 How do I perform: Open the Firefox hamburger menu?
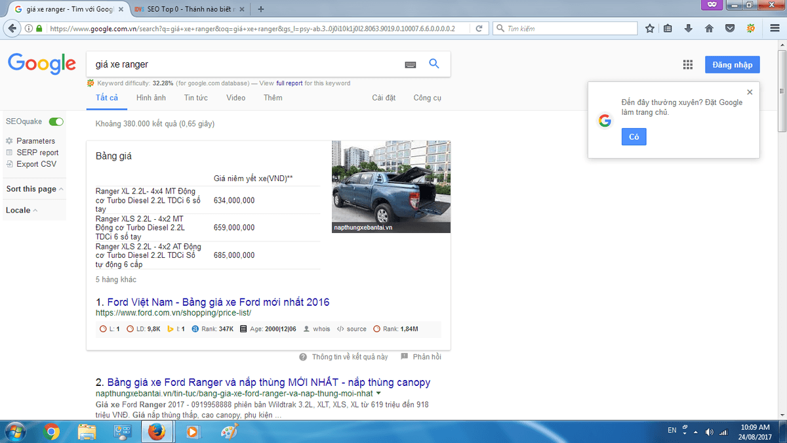pyautogui.click(x=773, y=29)
